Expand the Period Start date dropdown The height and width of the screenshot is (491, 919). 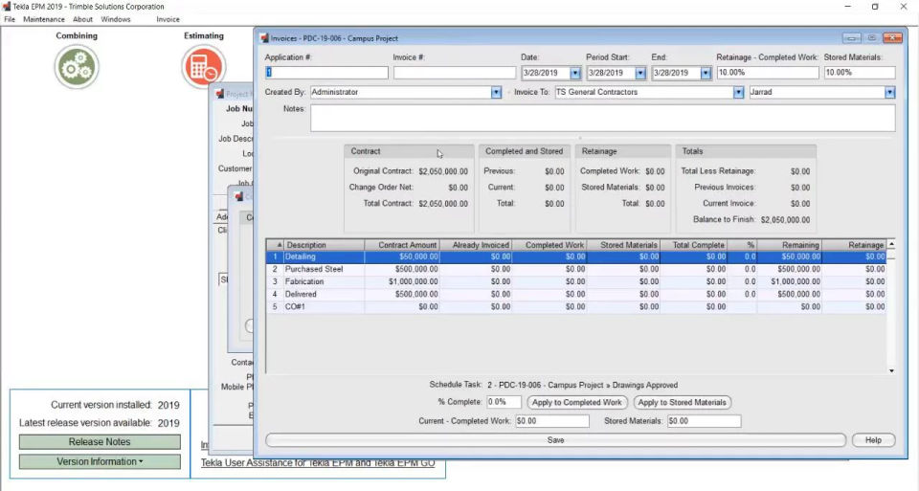640,74
